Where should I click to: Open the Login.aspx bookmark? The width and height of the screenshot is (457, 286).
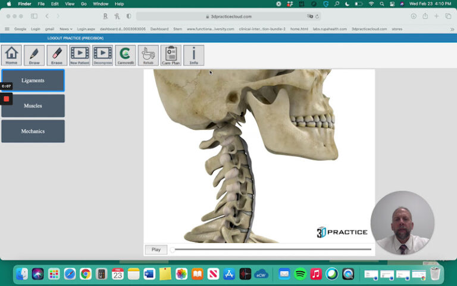[x=86, y=29]
